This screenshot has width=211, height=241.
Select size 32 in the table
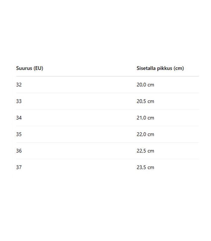pos(19,85)
